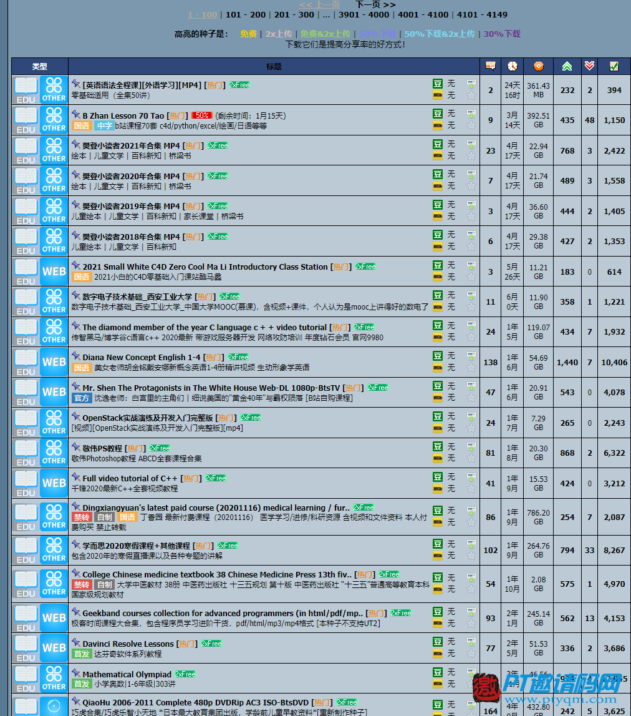Go to page 201 - 300

point(294,14)
